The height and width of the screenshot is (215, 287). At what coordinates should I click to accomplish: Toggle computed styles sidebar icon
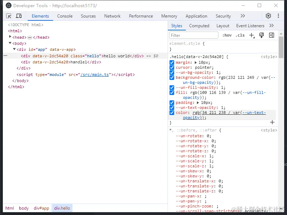272,35
